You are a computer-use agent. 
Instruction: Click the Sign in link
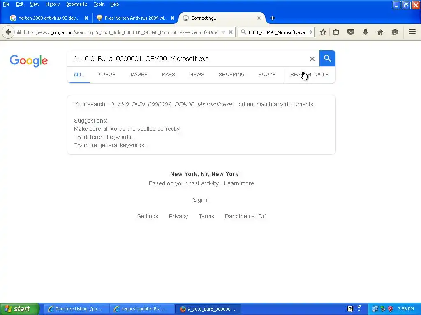click(201, 200)
